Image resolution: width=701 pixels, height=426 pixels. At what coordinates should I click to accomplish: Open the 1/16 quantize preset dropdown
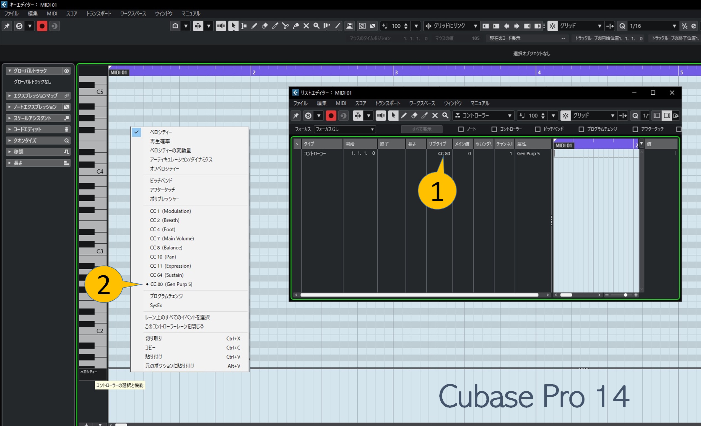click(x=653, y=26)
